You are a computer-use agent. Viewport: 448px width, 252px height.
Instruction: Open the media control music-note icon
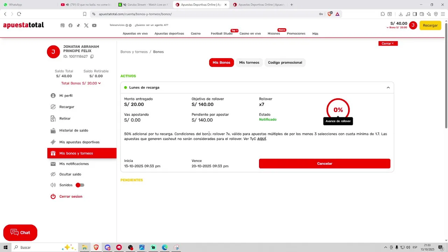[x=408, y=14]
